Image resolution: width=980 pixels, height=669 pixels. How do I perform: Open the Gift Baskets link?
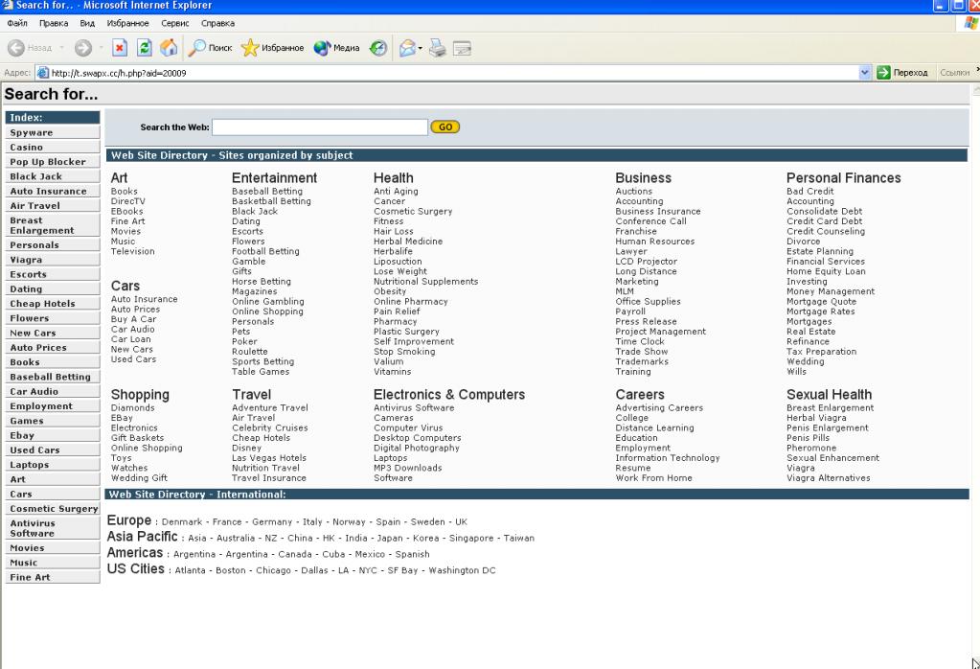138,438
